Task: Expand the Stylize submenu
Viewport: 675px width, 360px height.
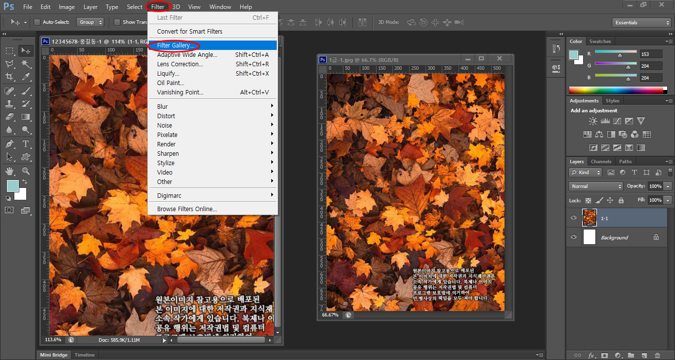Action: (x=213, y=163)
